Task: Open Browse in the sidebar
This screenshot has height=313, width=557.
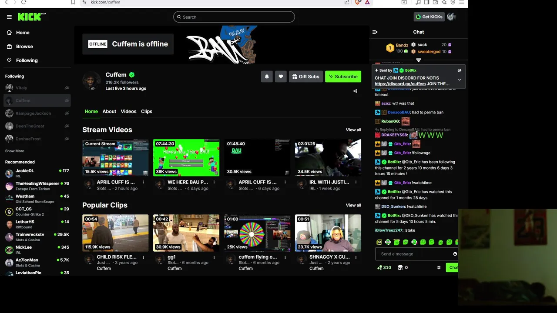Action: 20,47
